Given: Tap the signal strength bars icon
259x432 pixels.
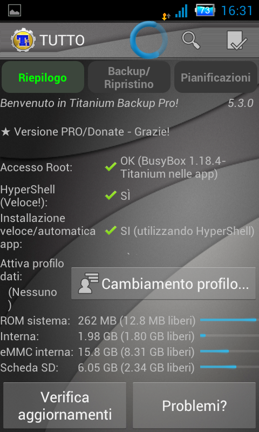Looking at the screenshot, I should pyautogui.click(x=181, y=11).
